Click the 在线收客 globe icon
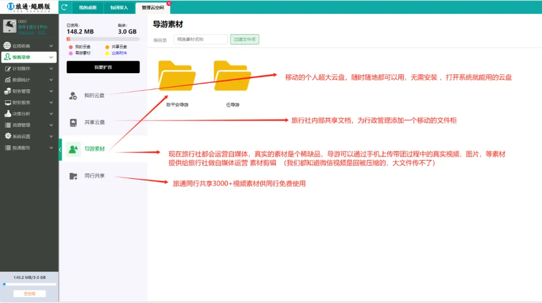Image resolution: width=542 pixels, height=303 pixels. (7, 46)
